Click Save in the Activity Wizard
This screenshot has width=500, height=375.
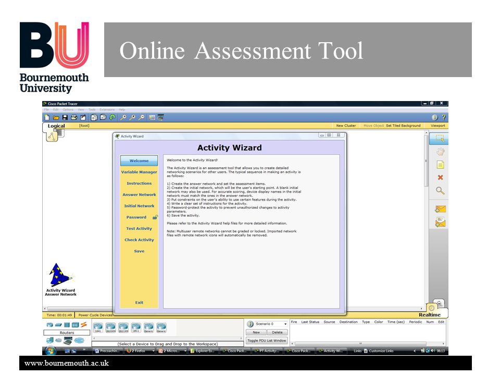coord(139,251)
